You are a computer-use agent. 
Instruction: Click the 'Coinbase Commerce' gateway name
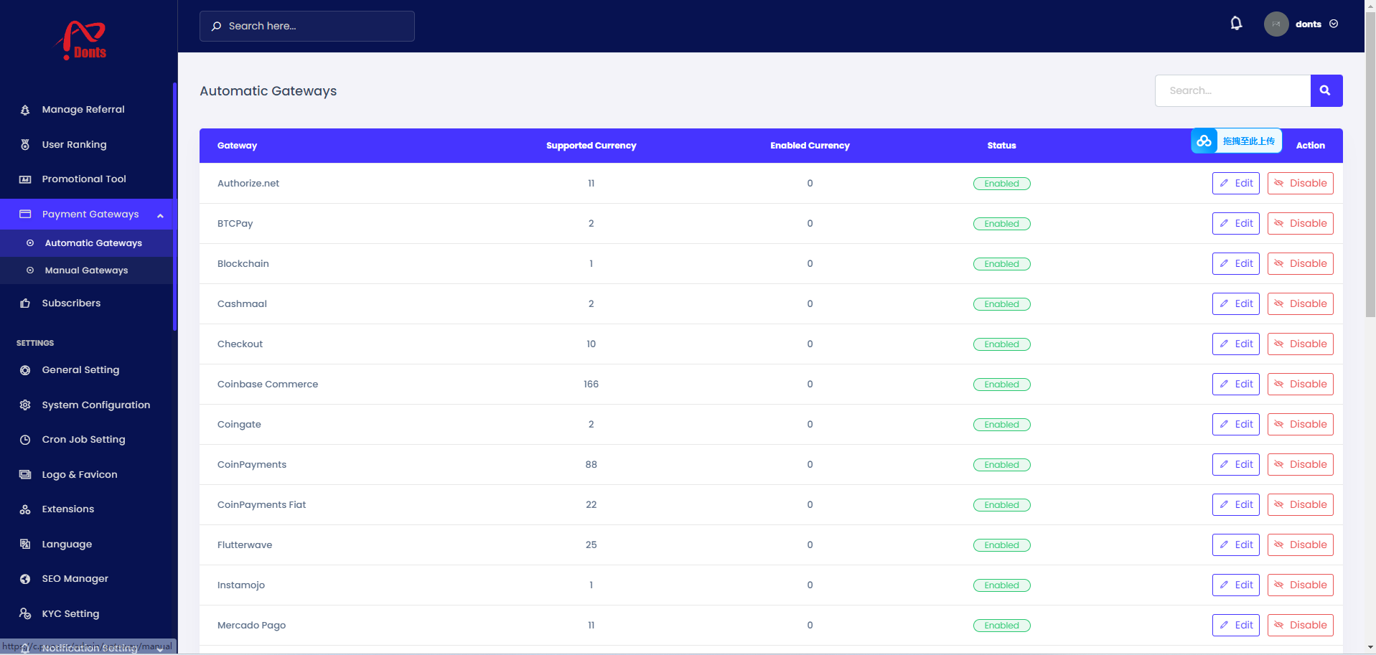[268, 384]
